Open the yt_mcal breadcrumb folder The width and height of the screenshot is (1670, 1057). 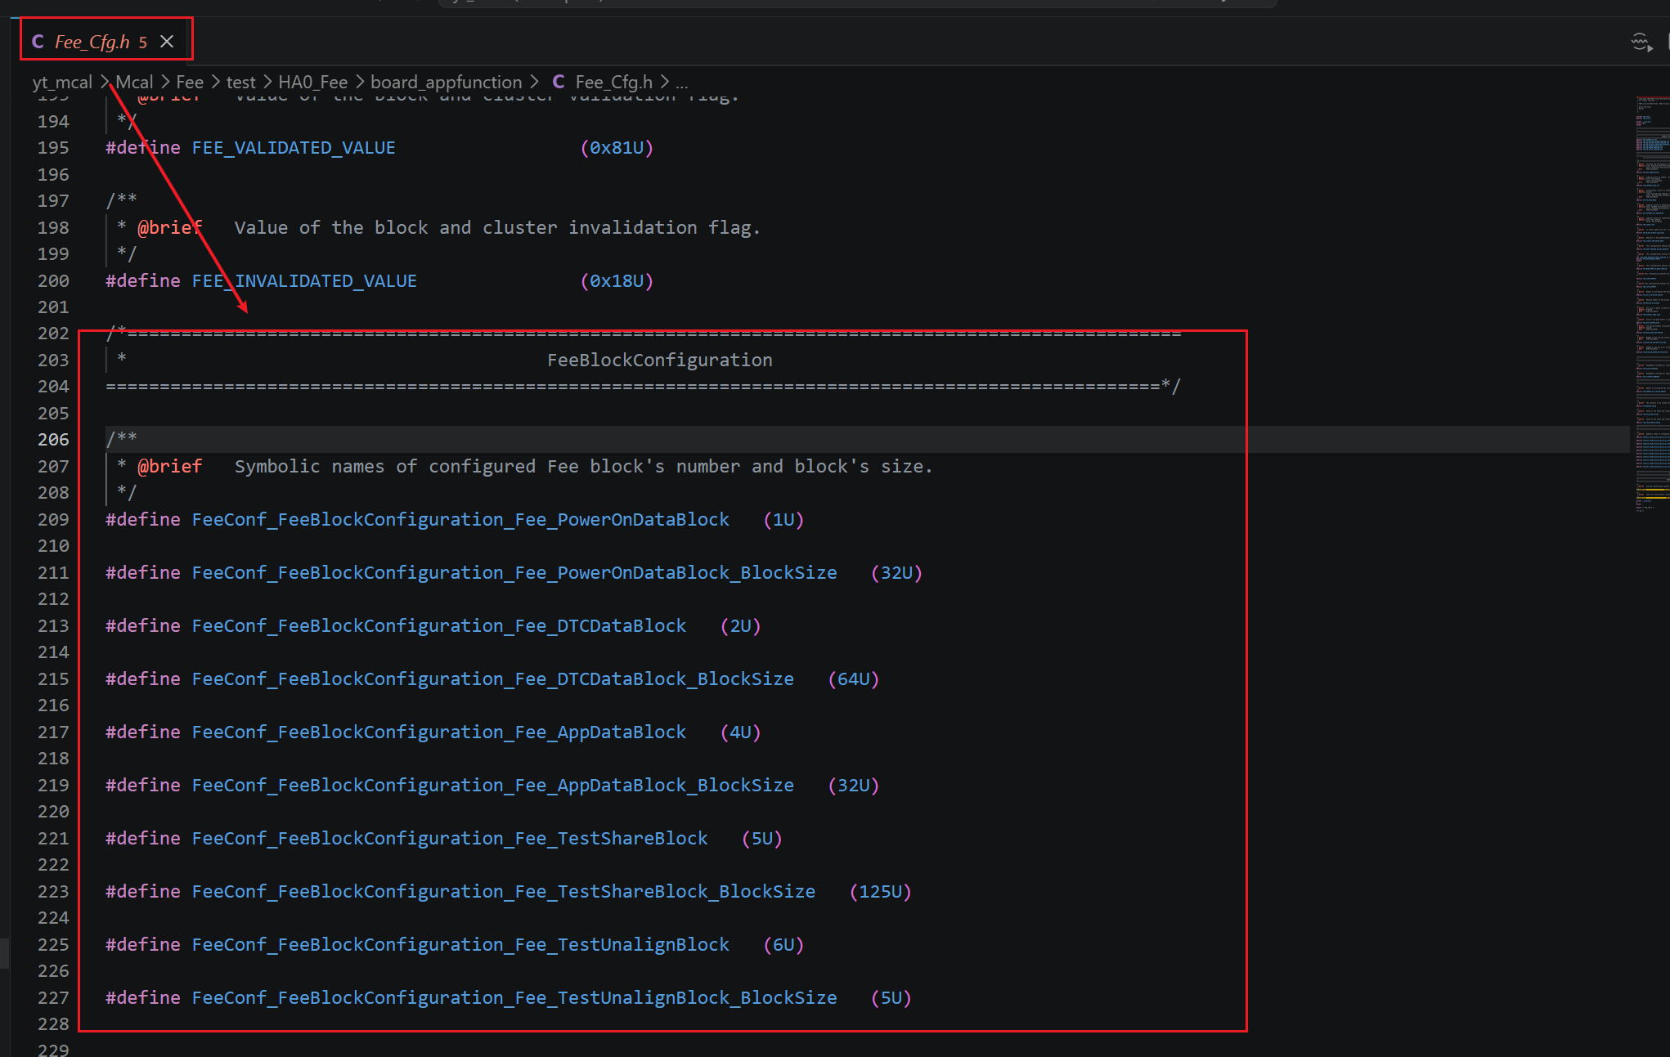[62, 82]
